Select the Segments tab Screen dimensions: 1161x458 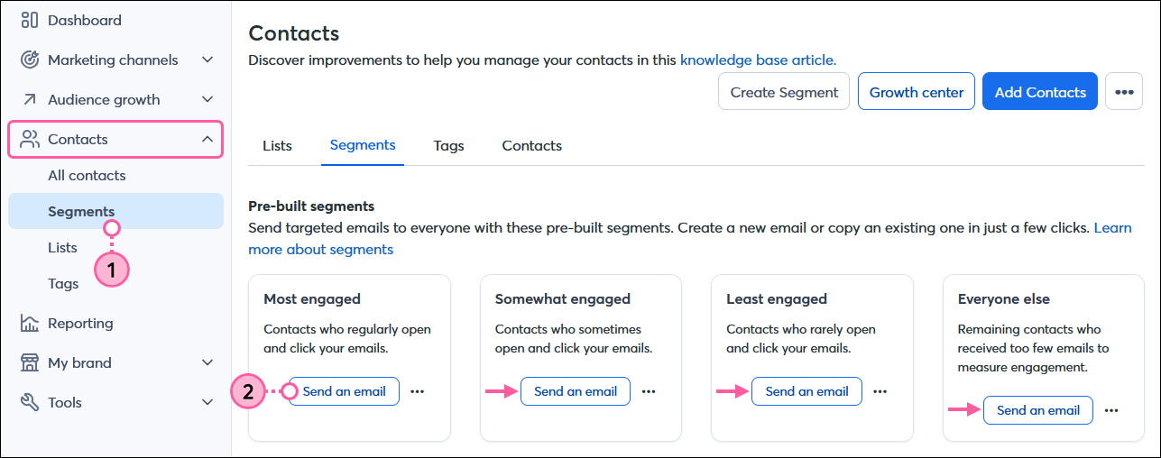tap(363, 145)
